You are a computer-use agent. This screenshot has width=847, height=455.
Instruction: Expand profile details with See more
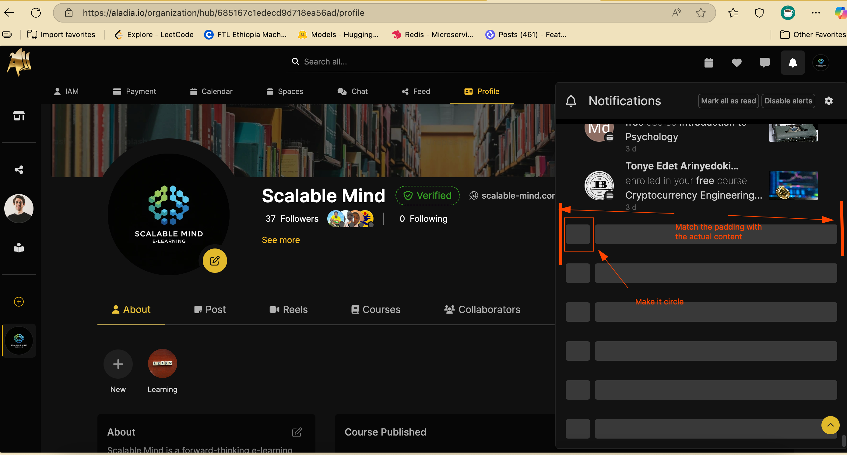tap(281, 240)
